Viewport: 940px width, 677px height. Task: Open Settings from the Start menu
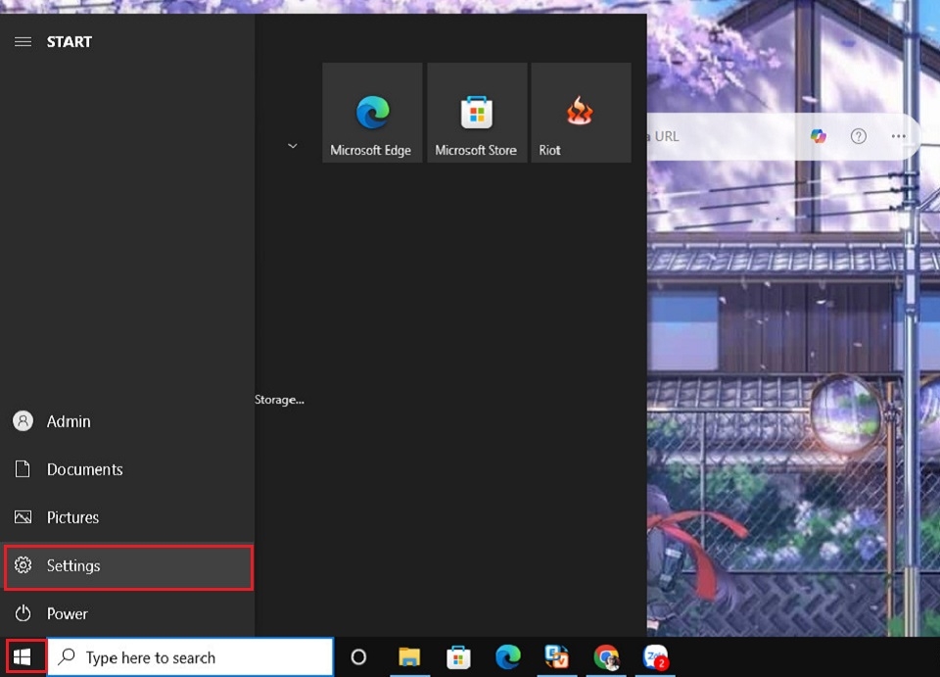[x=128, y=566]
